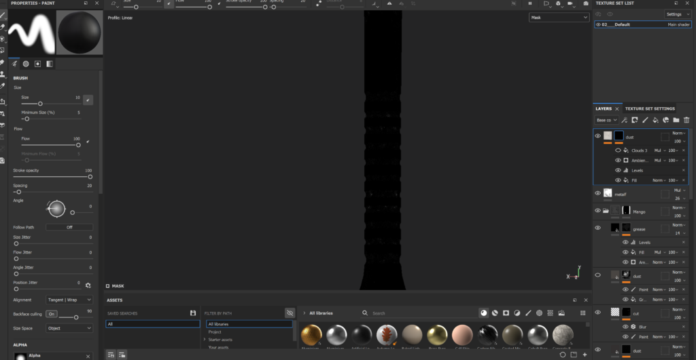The image size is (696, 360).
Task: Adjust the Spacing slider
Action: pyautogui.click(x=52, y=192)
